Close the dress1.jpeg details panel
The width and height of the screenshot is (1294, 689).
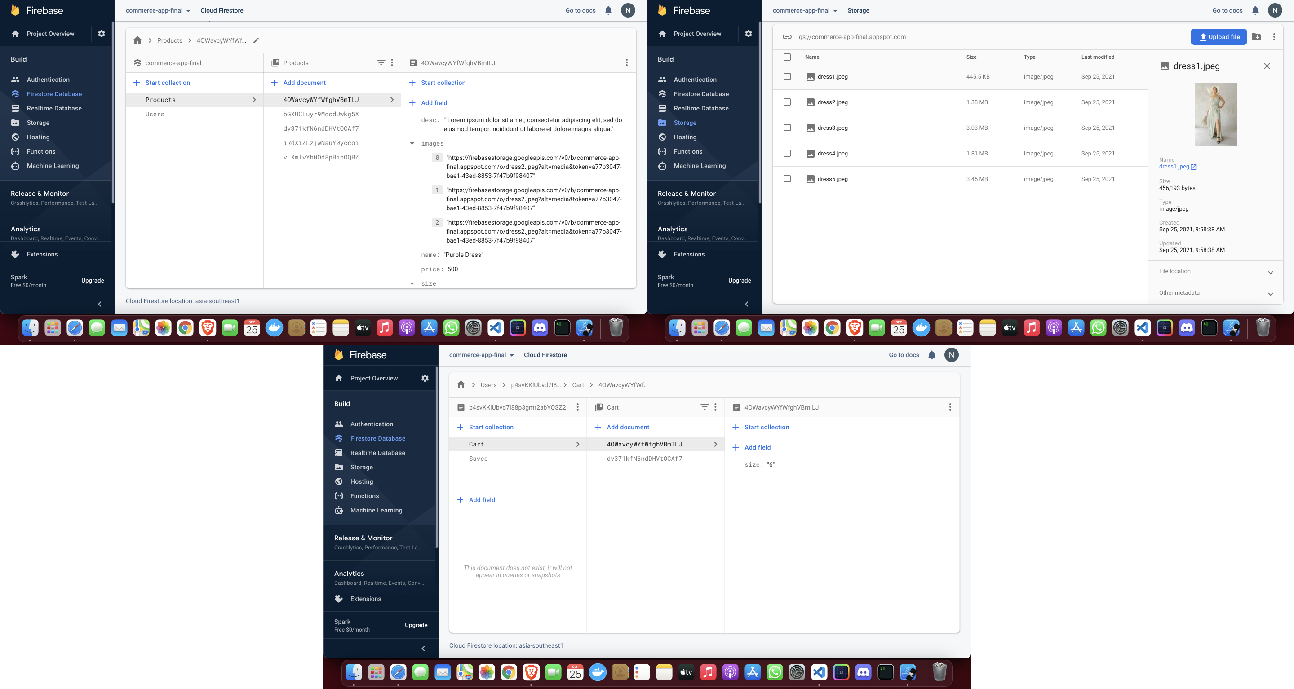[1267, 66]
